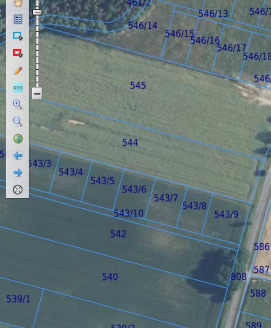This screenshot has height=328, width=271.
Task: Click the minus zoom-out button
Action: click(x=37, y=94)
